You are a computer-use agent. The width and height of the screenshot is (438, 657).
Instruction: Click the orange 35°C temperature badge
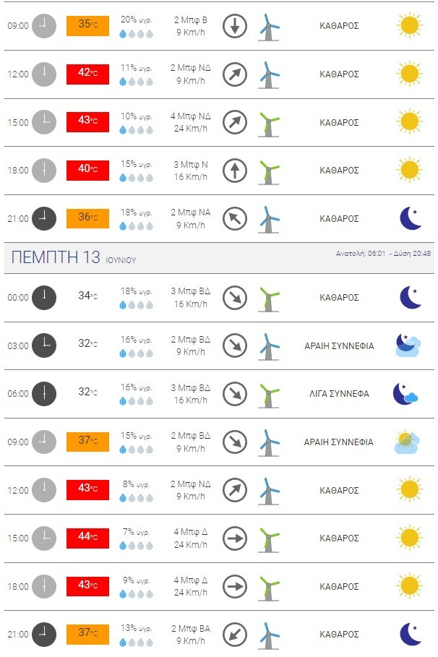coord(87,25)
